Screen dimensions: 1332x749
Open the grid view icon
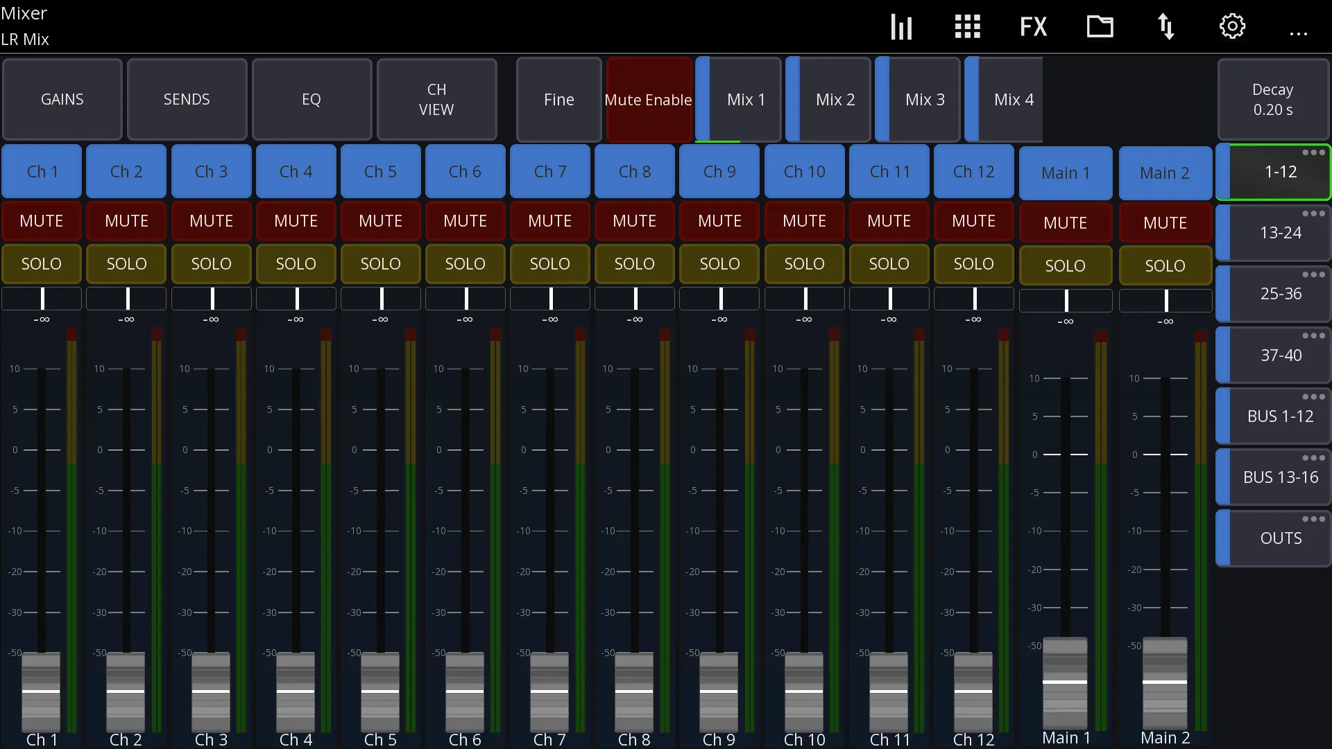tap(967, 27)
